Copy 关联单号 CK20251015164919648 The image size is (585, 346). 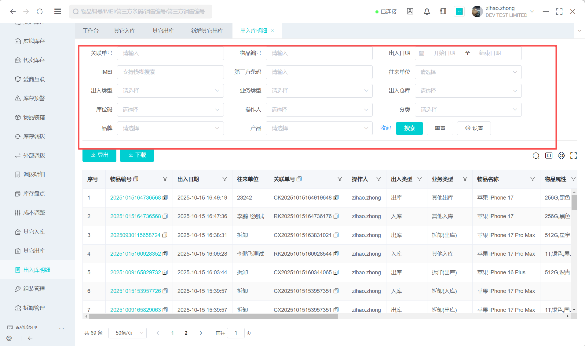pyautogui.click(x=336, y=198)
